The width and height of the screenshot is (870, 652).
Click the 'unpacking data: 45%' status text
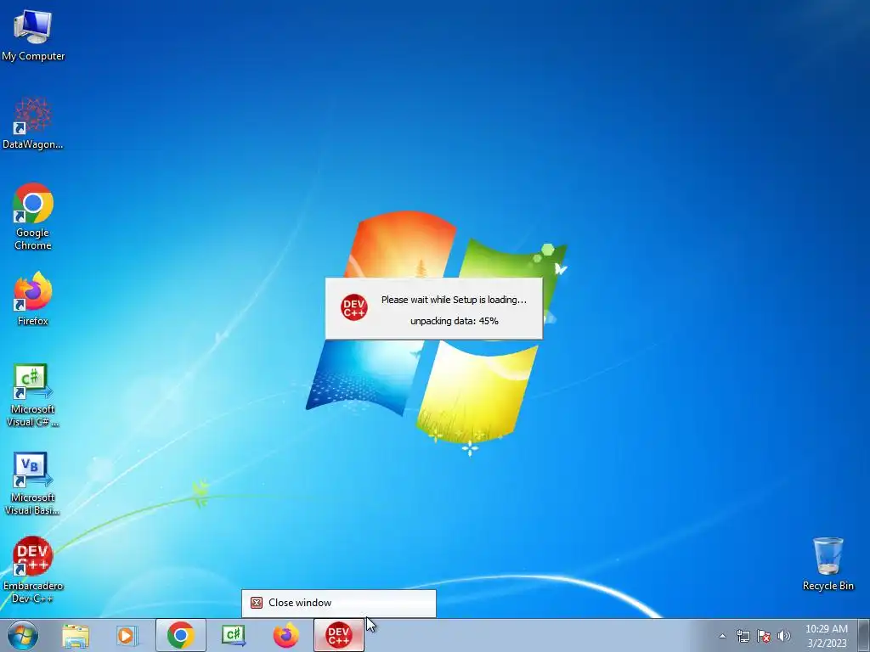(454, 321)
